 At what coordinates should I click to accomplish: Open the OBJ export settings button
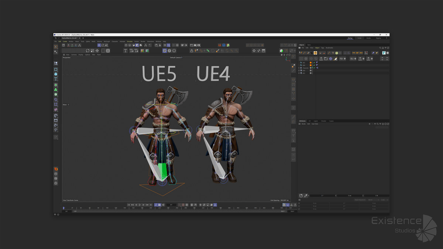(353, 59)
